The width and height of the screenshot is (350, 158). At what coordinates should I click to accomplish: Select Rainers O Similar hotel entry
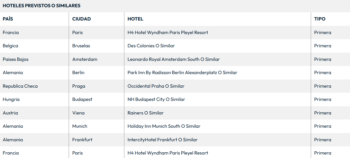pyautogui.click(x=145, y=113)
